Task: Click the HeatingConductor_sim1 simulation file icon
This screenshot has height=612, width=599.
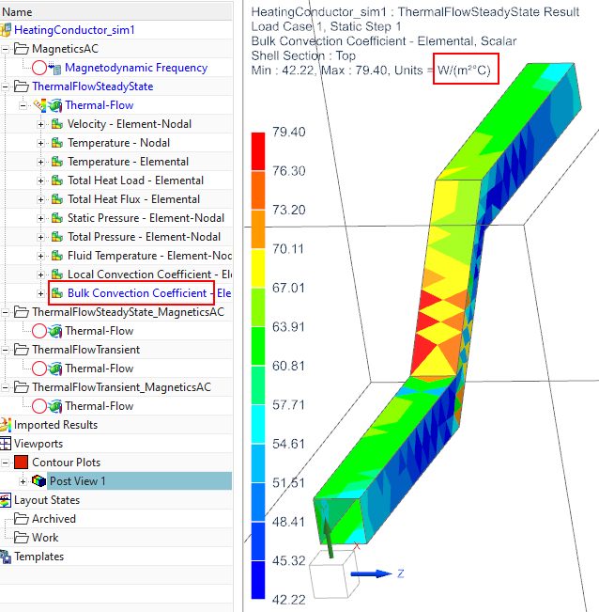Action: tap(7, 30)
